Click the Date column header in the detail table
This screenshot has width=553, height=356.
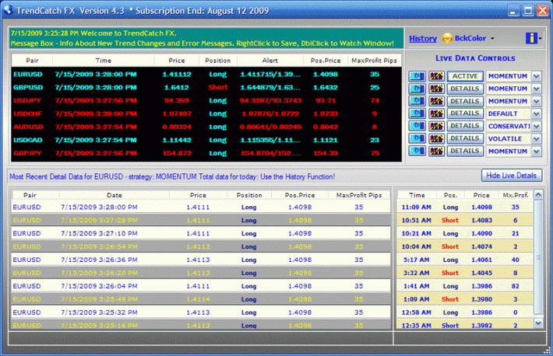tap(114, 195)
